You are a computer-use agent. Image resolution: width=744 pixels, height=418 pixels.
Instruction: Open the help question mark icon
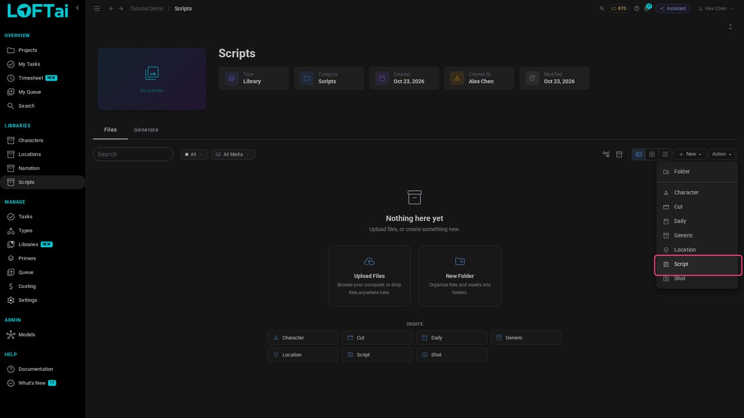pos(636,9)
